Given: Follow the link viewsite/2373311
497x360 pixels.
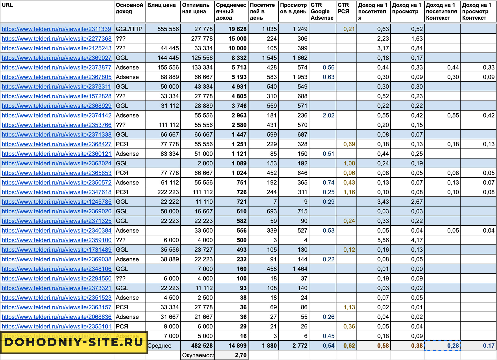Looking at the screenshot, I should click(56, 86).
